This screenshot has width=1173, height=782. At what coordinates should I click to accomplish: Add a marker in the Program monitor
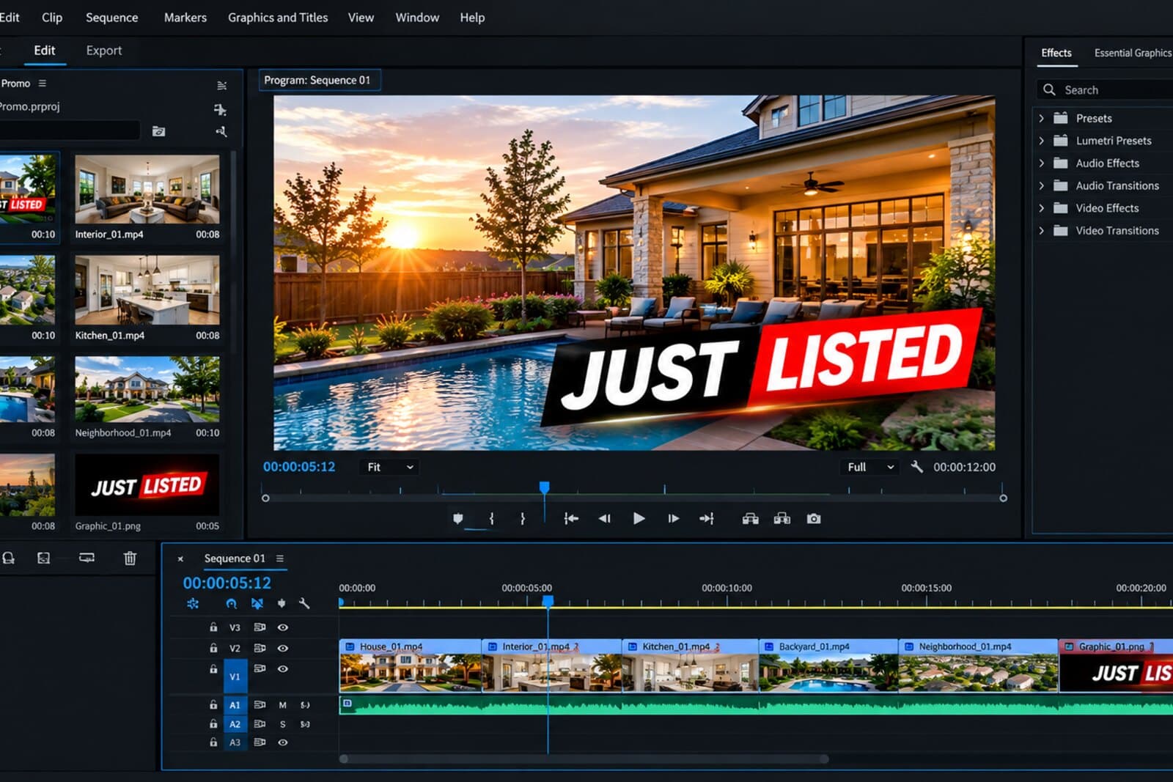457,519
